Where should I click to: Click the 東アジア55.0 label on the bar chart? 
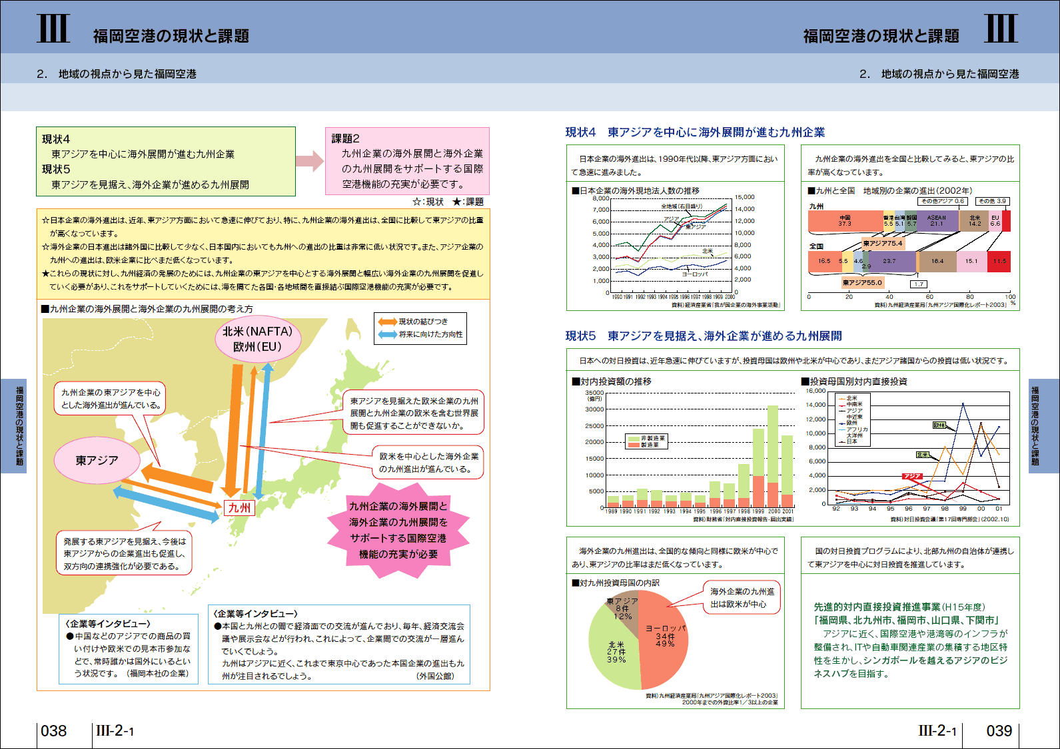point(862,283)
